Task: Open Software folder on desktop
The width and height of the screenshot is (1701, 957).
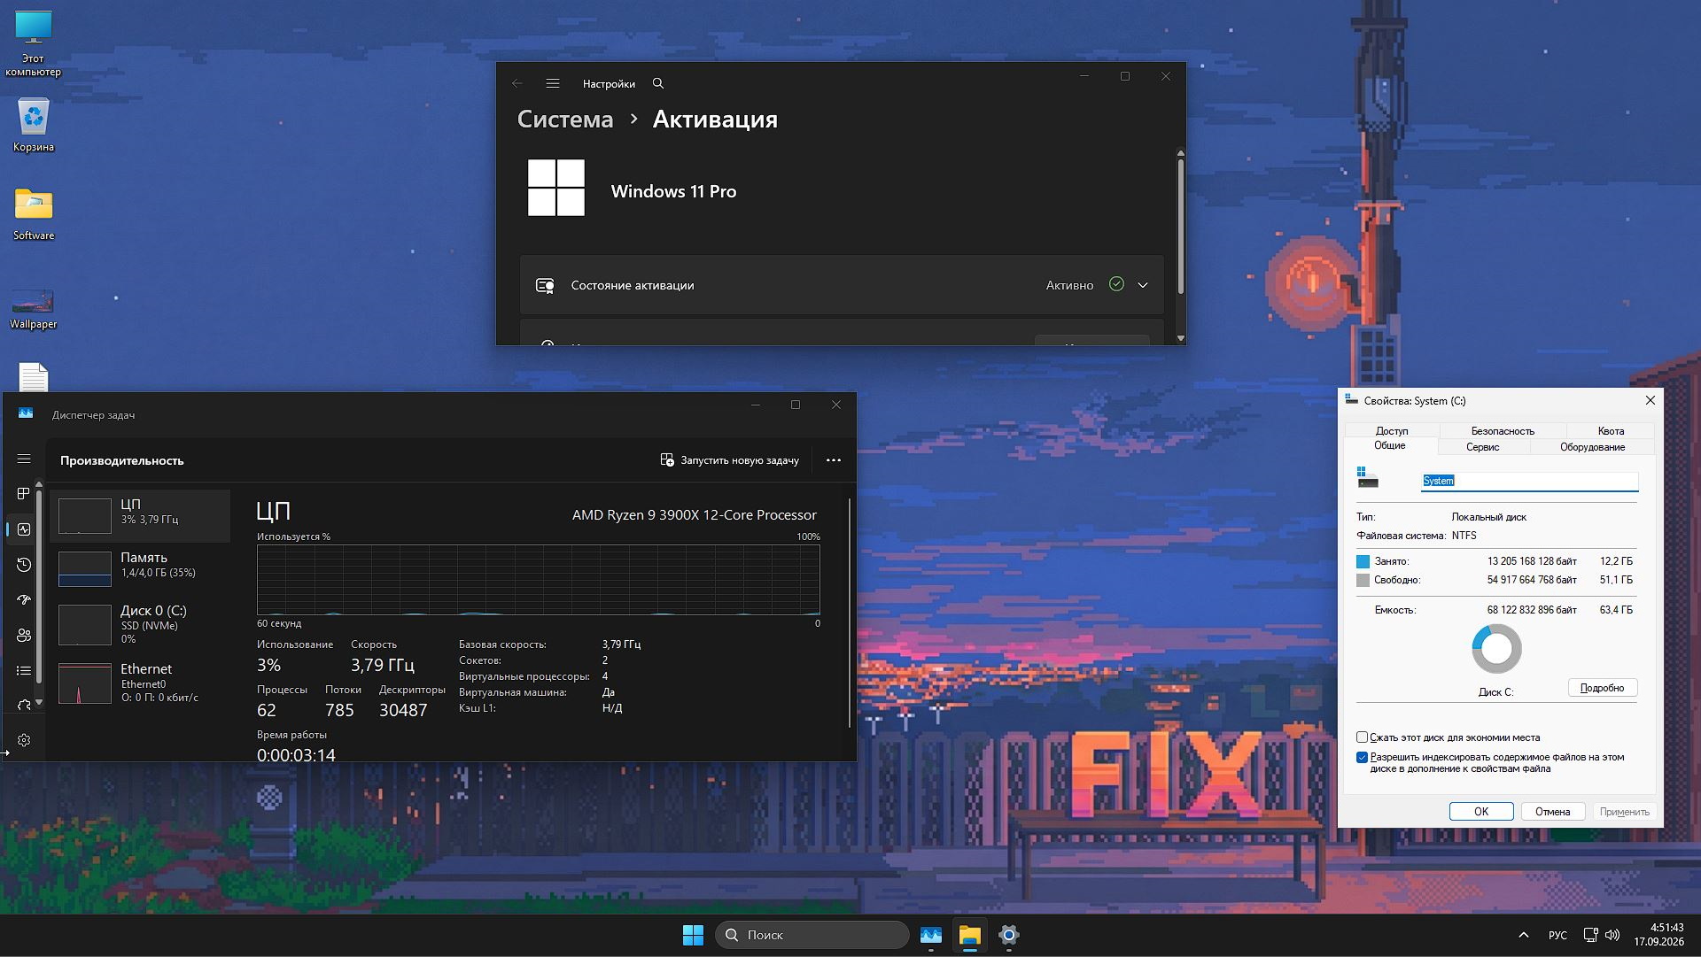Action: (x=34, y=213)
